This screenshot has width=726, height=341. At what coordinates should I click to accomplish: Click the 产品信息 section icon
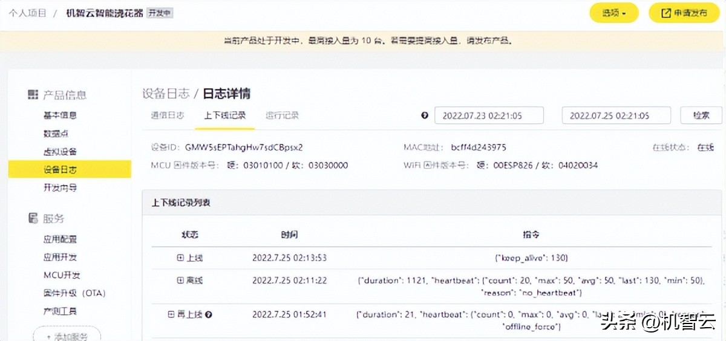tap(33, 95)
